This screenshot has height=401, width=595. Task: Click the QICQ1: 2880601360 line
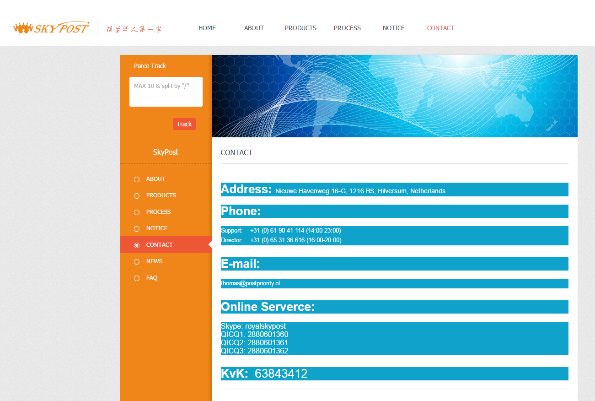click(x=254, y=335)
